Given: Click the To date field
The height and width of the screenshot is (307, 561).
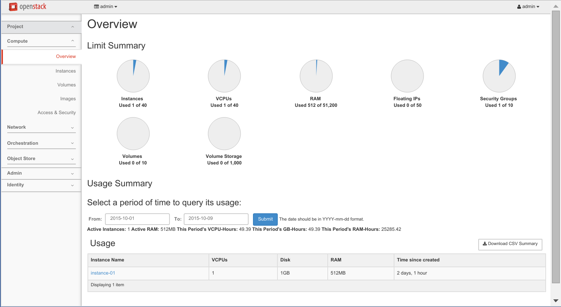Looking at the screenshot, I should click(x=216, y=219).
